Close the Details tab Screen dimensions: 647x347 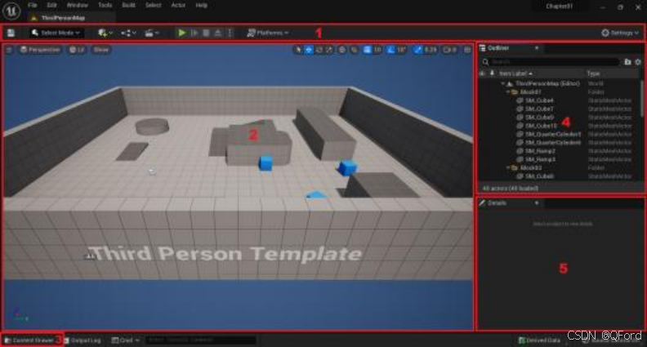coord(537,203)
